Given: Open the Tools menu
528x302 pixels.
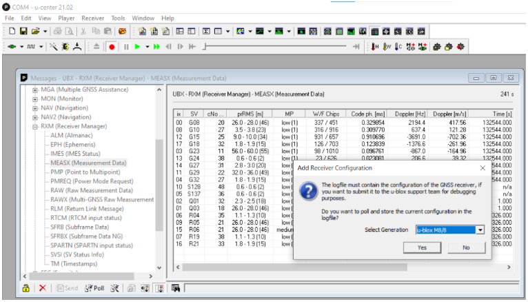Looking at the screenshot, I should coord(118,18).
